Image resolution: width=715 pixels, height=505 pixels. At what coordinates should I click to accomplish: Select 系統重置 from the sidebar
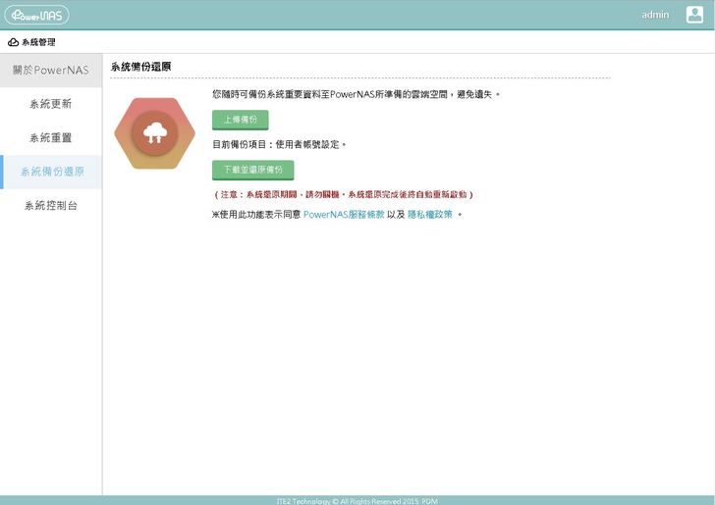click(x=50, y=138)
